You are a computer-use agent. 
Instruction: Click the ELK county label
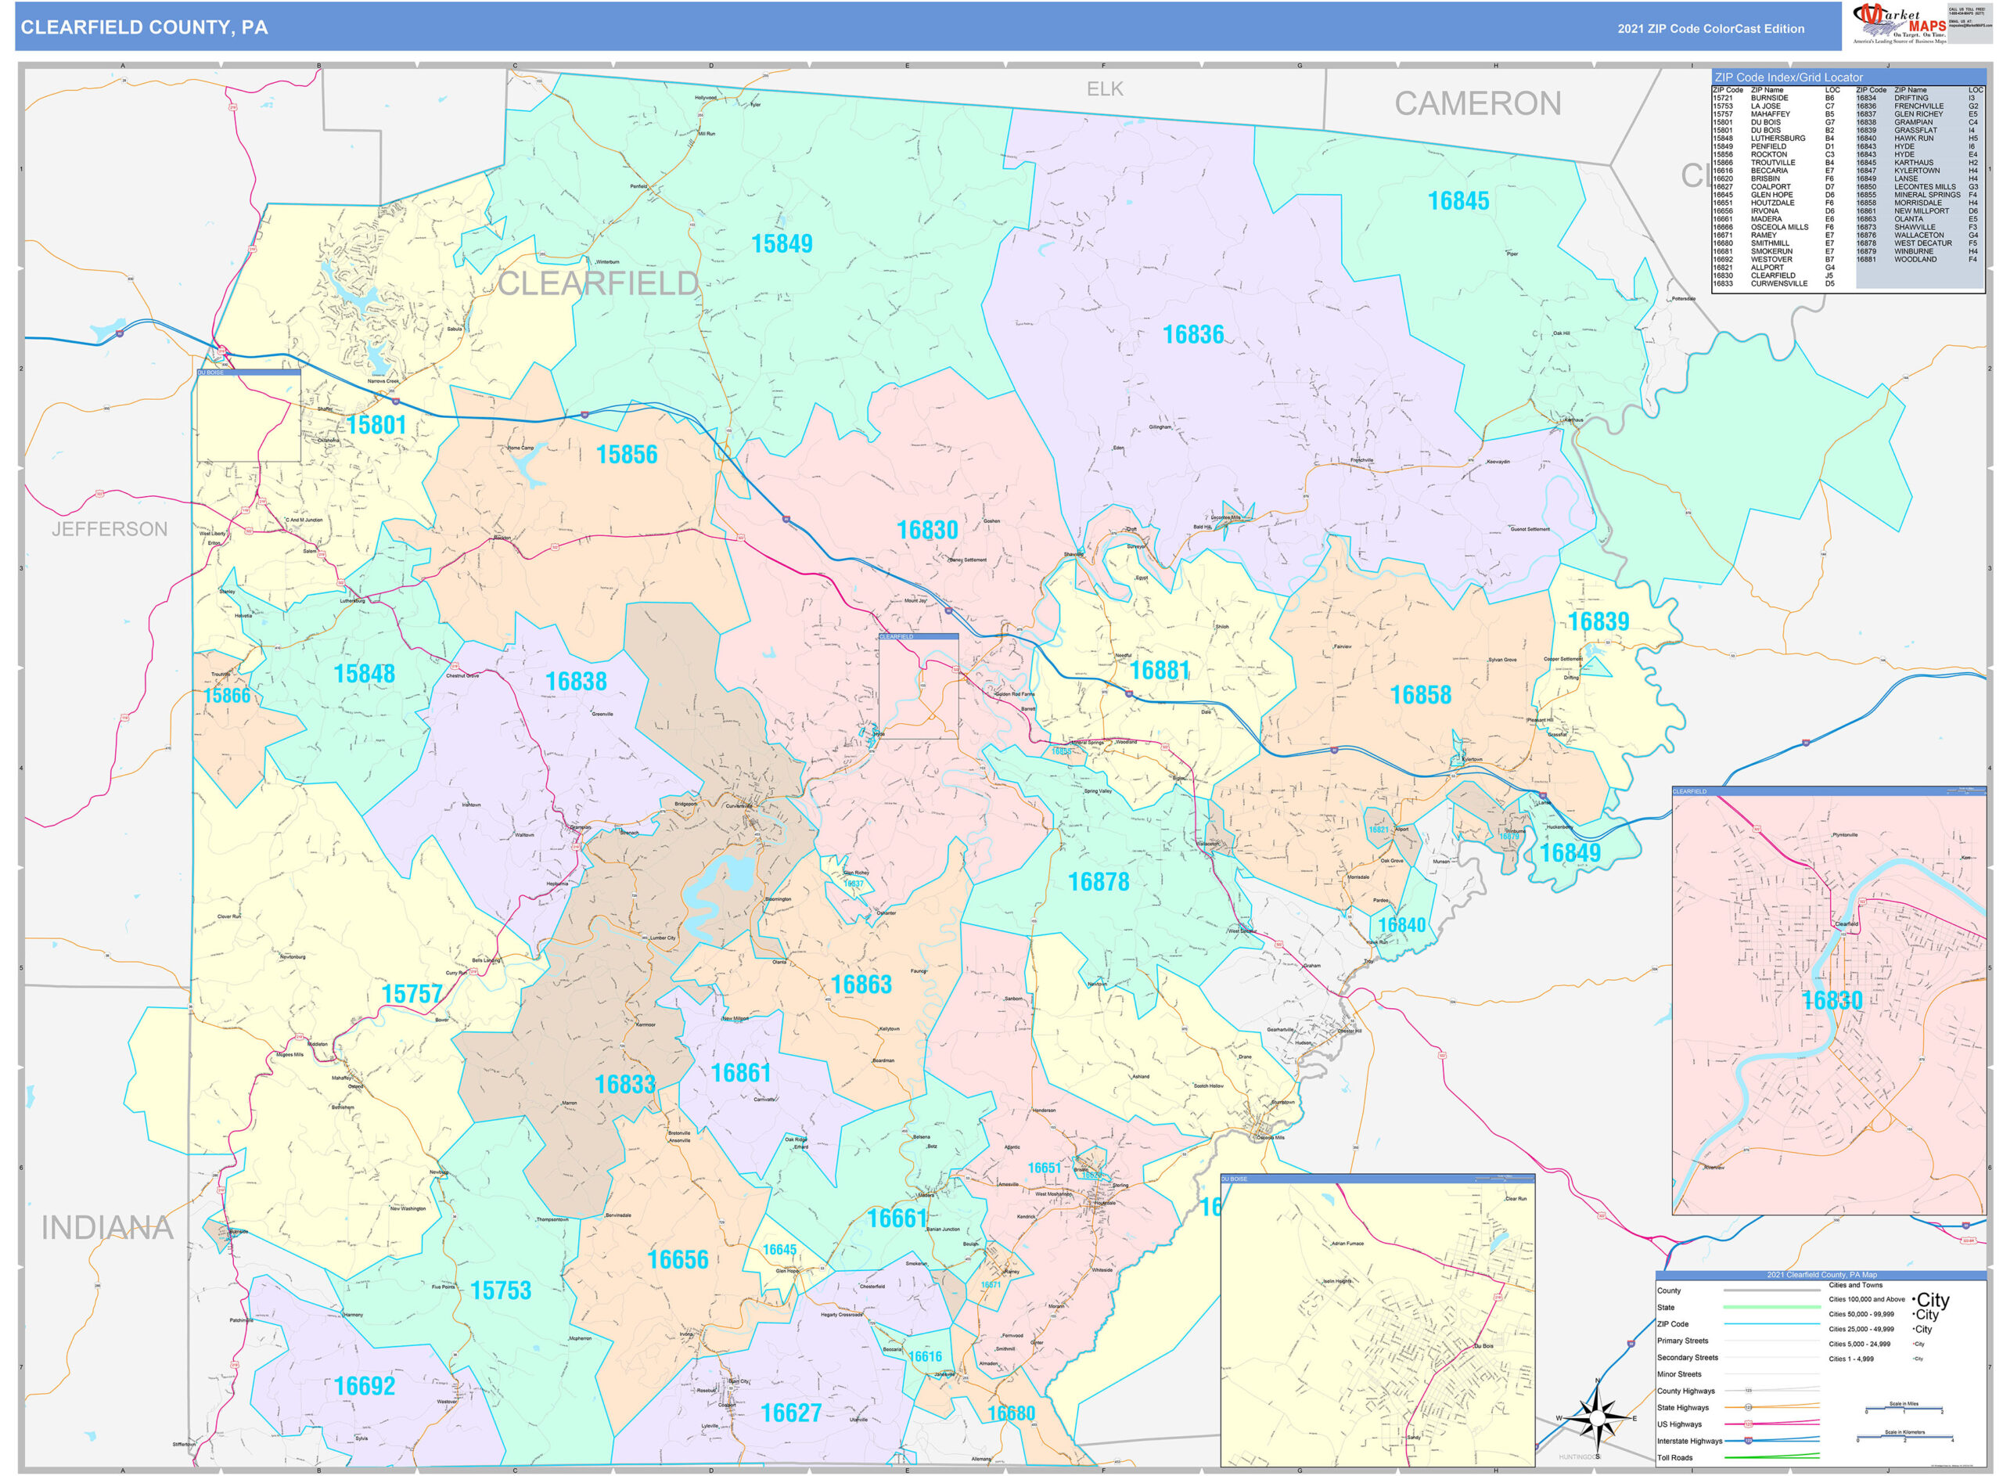click(x=1105, y=89)
